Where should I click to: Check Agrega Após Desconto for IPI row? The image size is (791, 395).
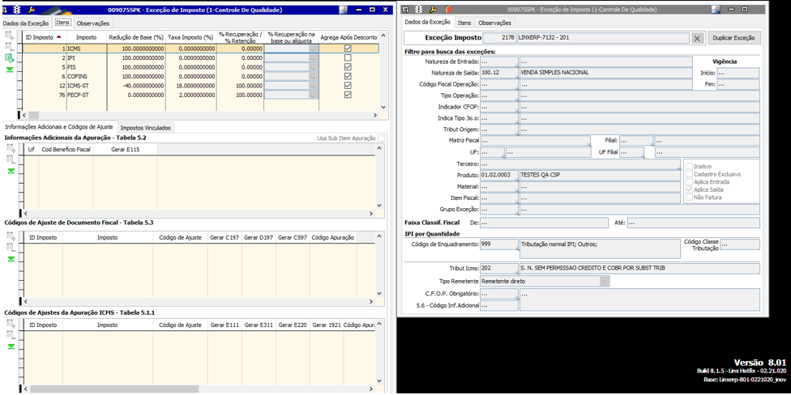click(x=348, y=58)
